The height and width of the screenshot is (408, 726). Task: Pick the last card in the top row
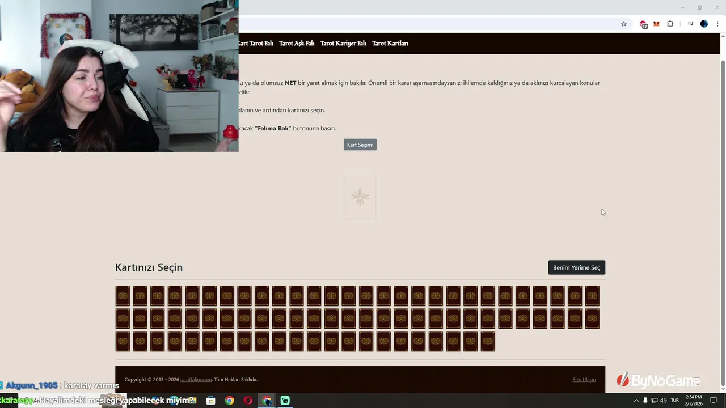(x=592, y=296)
